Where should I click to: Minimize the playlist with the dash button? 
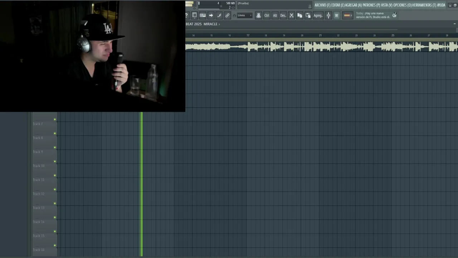[454, 24]
